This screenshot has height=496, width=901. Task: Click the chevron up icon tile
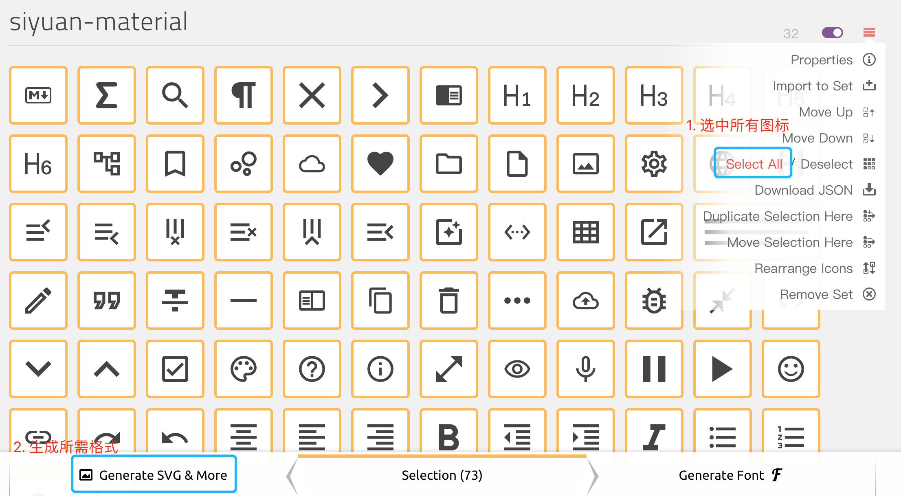click(x=107, y=369)
